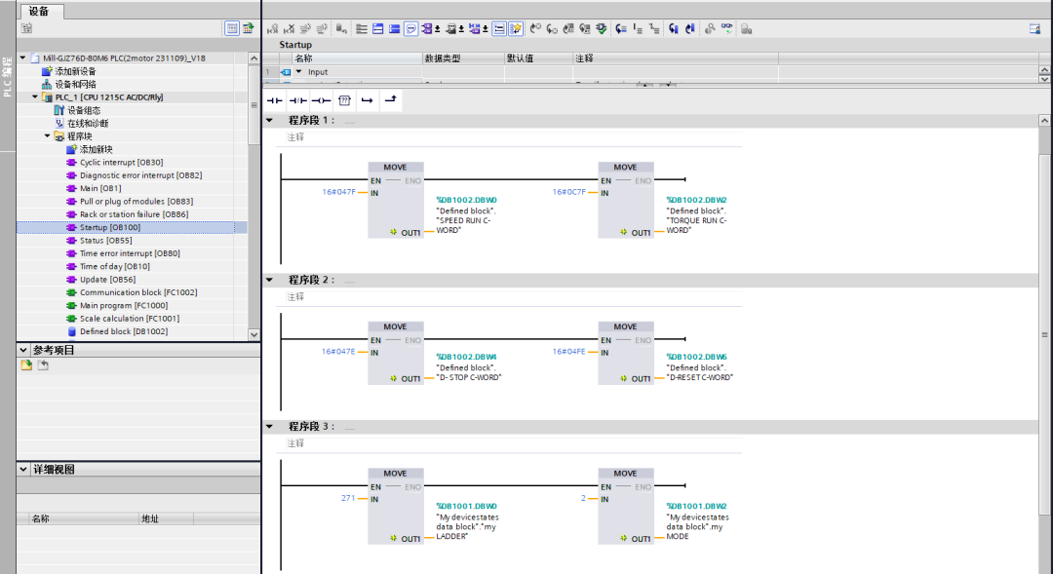Collapse 程序段 1 network

click(270, 120)
